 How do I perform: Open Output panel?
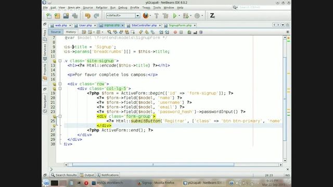(x=87, y=175)
